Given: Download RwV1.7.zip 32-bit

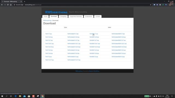Looking at the screenshot, I should point(49,34).
